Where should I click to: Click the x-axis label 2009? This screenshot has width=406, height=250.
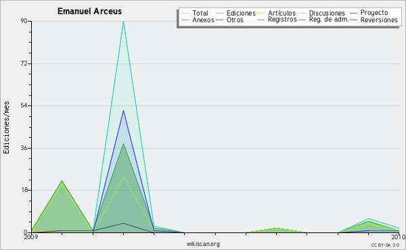coord(31,236)
